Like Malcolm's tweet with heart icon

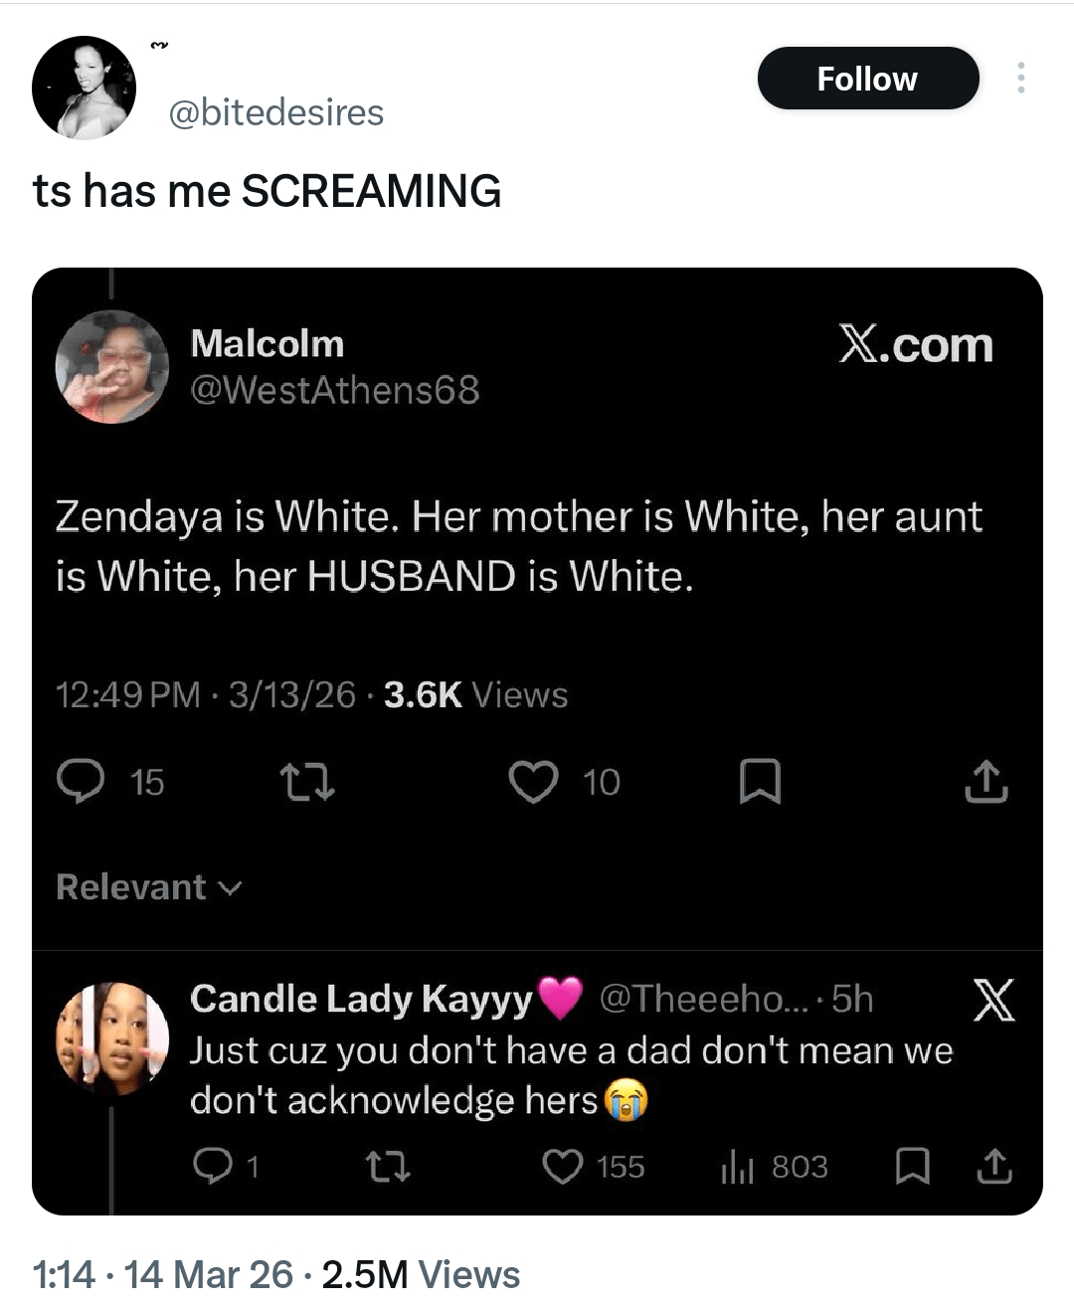click(x=534, y=782)
